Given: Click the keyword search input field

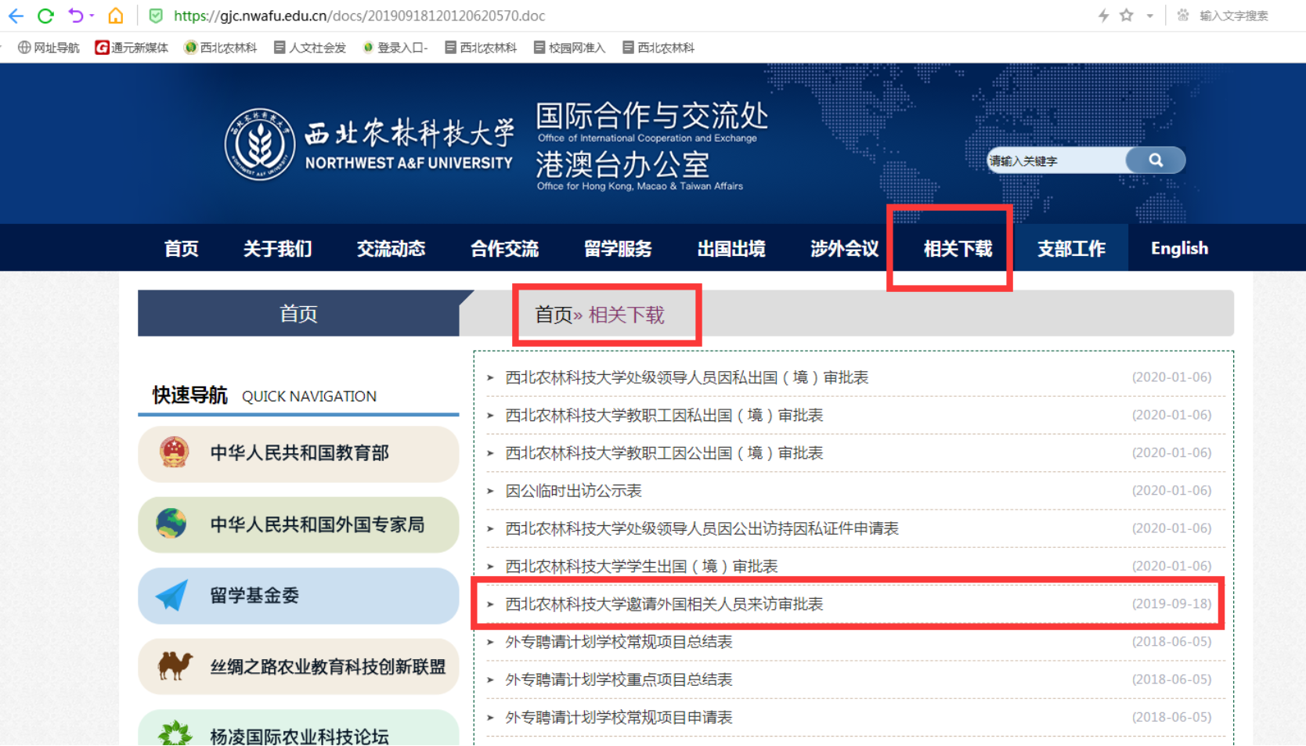Looking at the screenshot, I should [1055, 161].
